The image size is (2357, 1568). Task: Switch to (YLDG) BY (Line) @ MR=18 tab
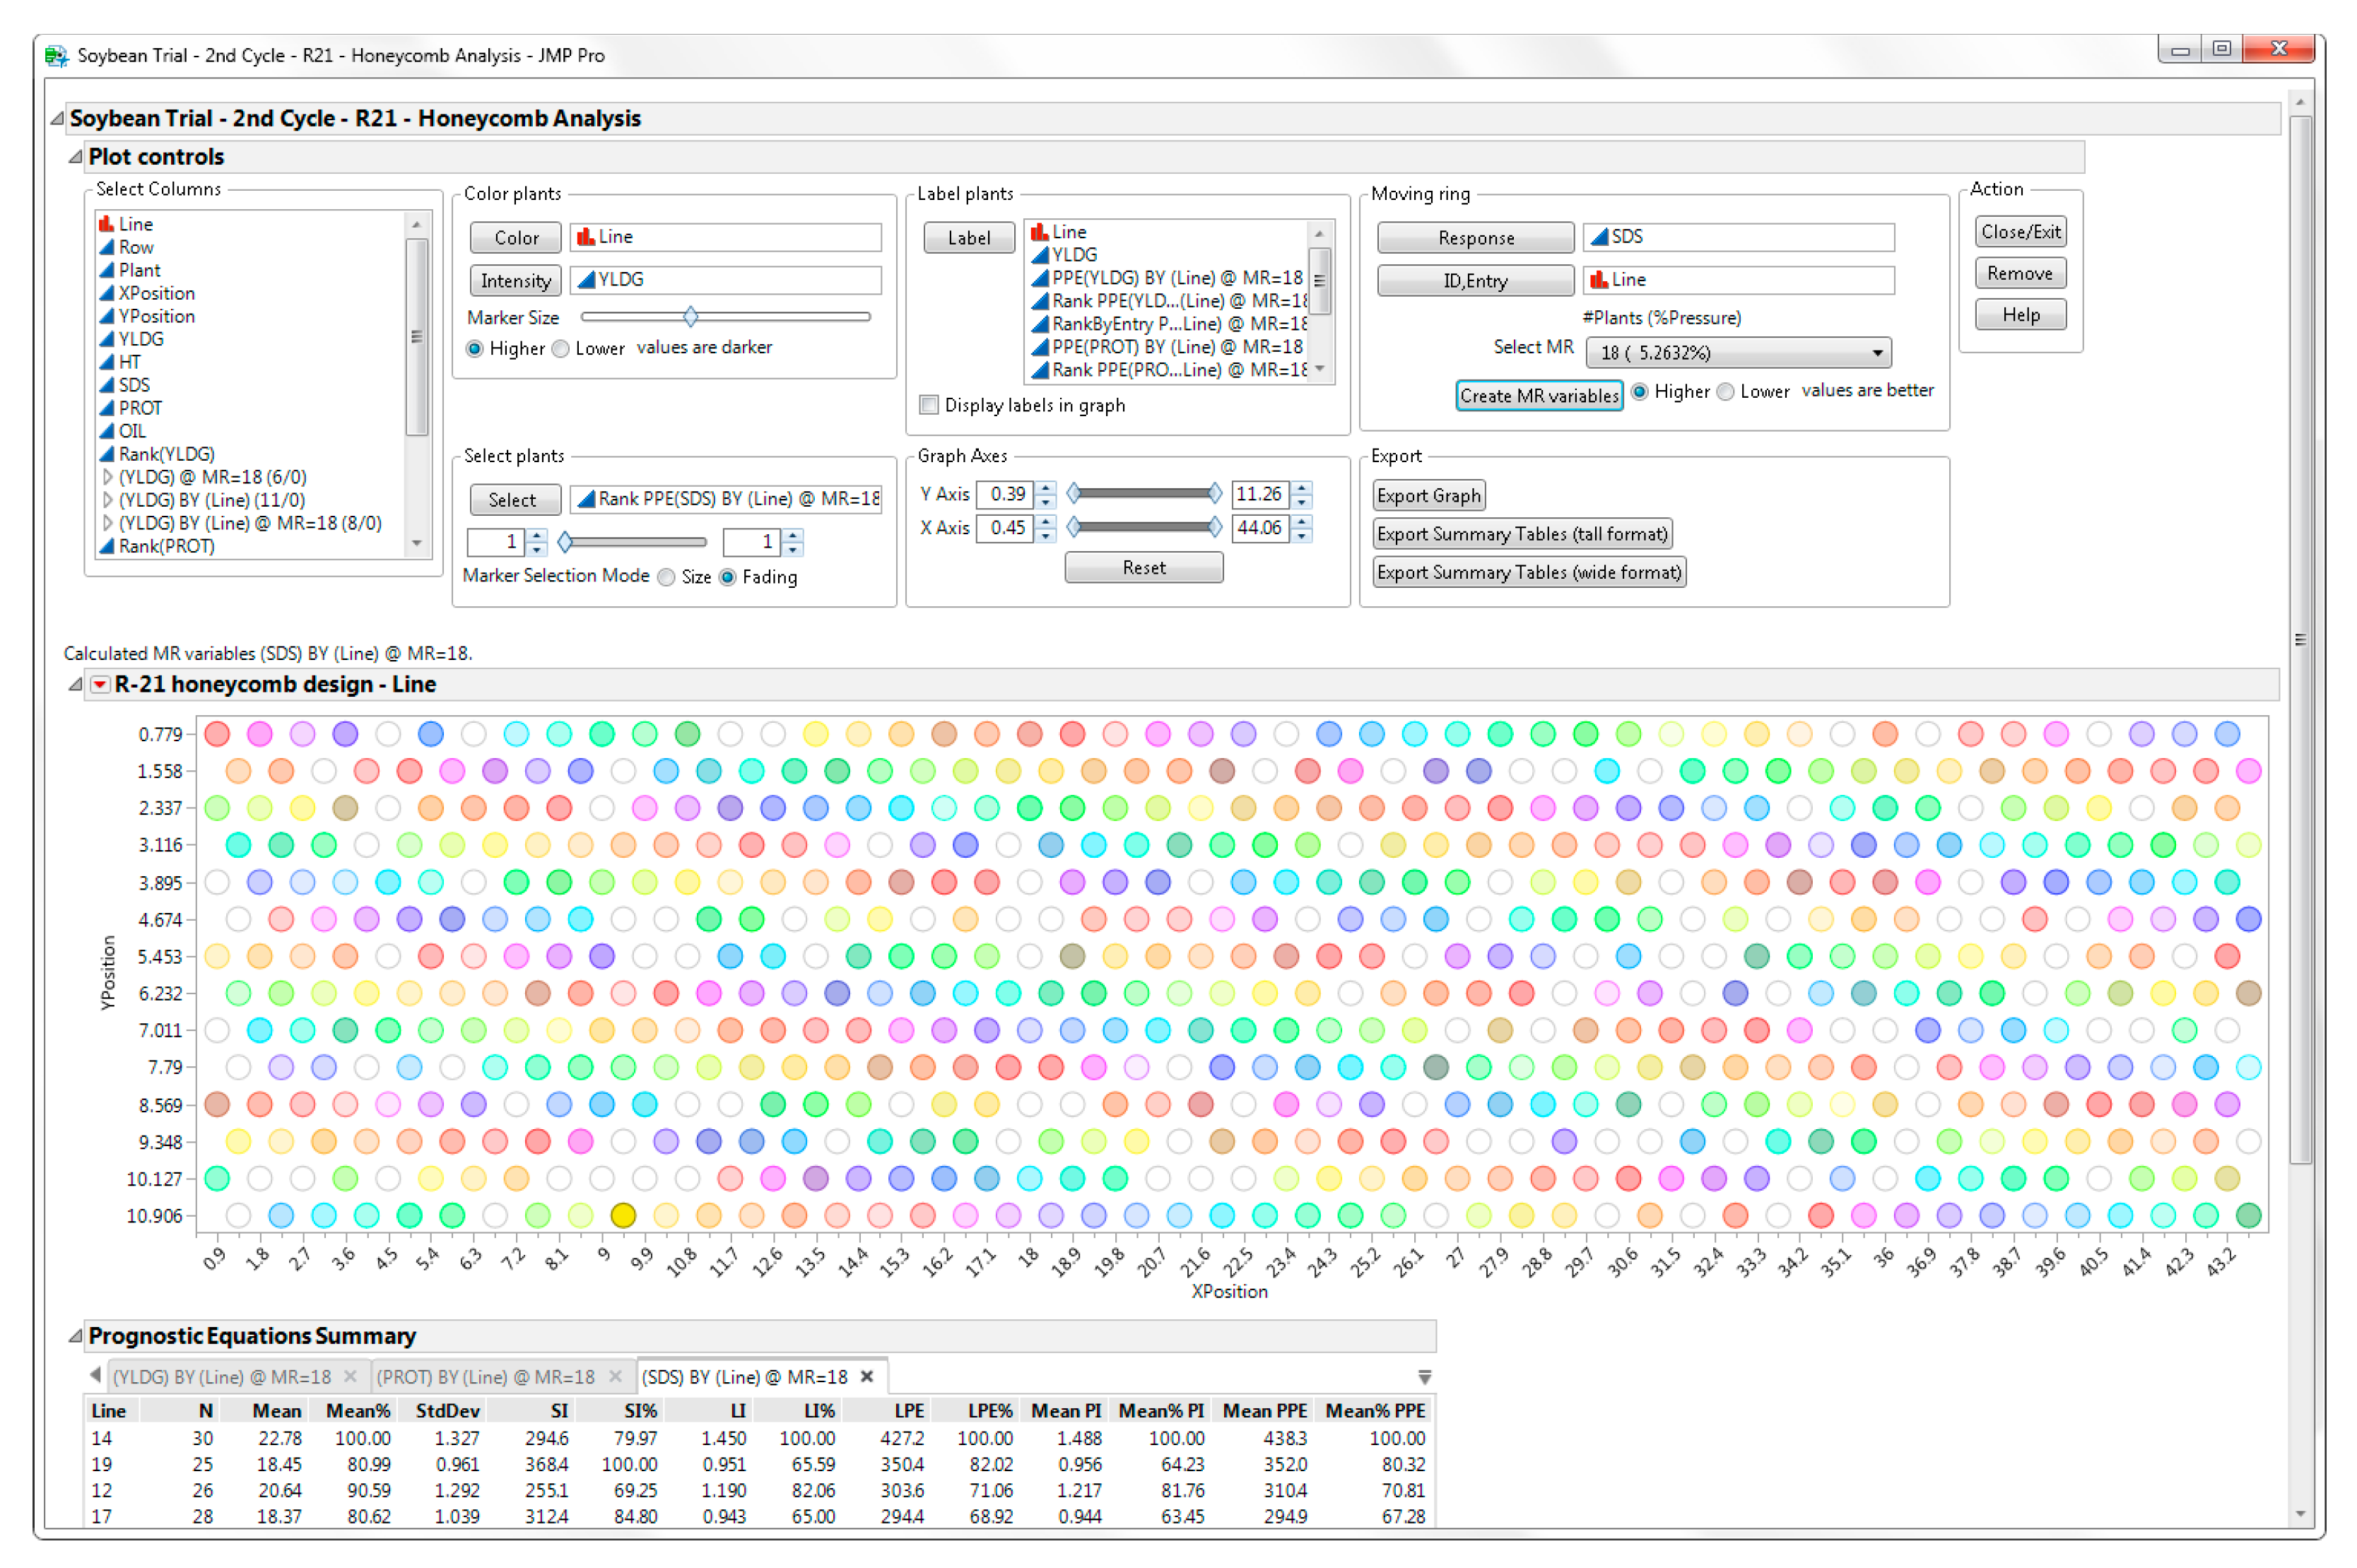coord(222,1377)
